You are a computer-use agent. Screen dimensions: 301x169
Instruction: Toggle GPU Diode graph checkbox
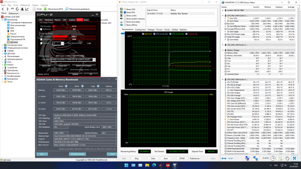(x=170, y=34)
